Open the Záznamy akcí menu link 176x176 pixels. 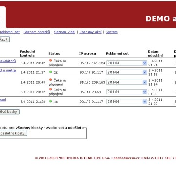[x=90, y=32]
